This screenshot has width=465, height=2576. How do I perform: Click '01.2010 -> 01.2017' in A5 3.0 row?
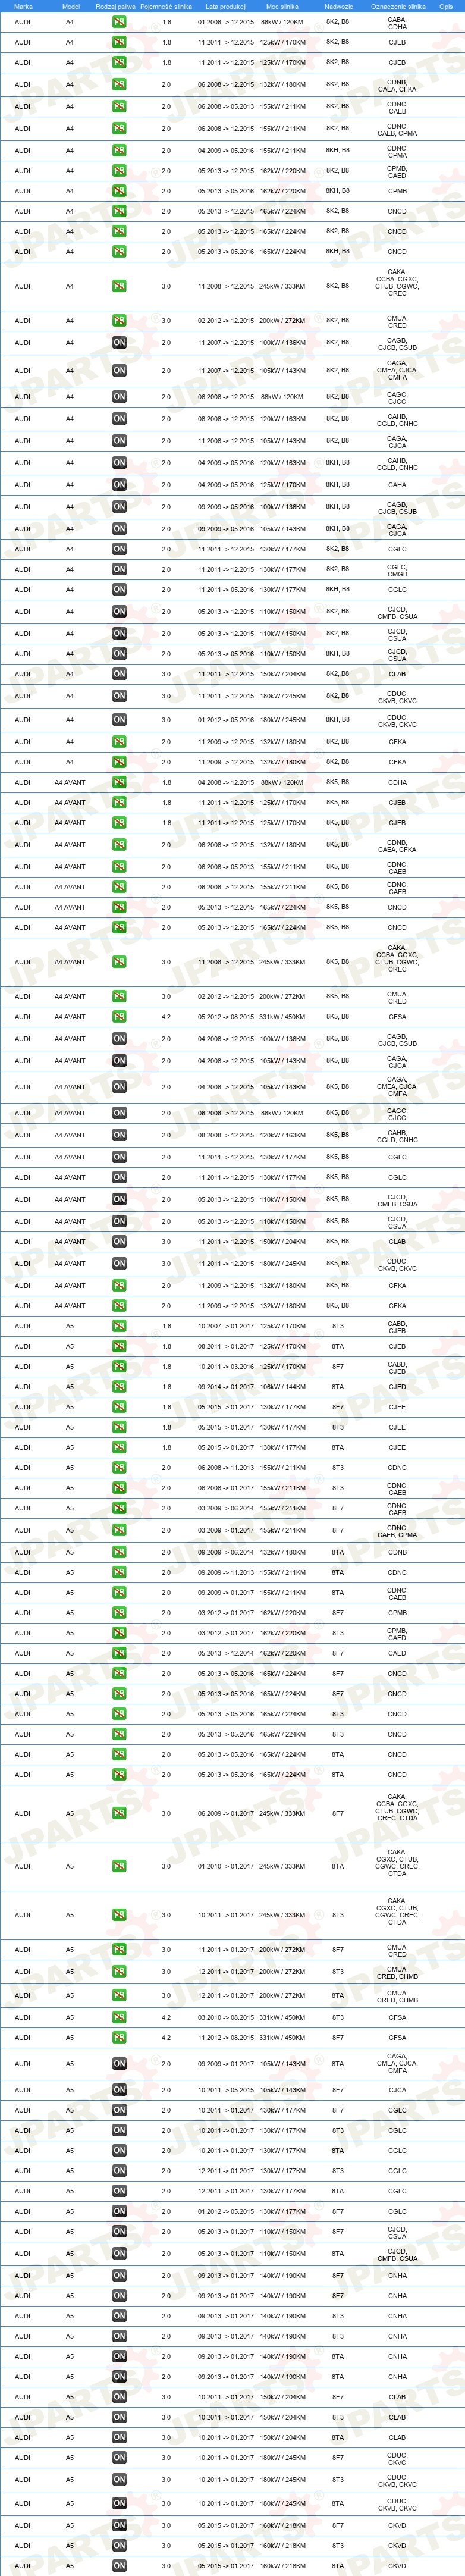point(225,1867)
